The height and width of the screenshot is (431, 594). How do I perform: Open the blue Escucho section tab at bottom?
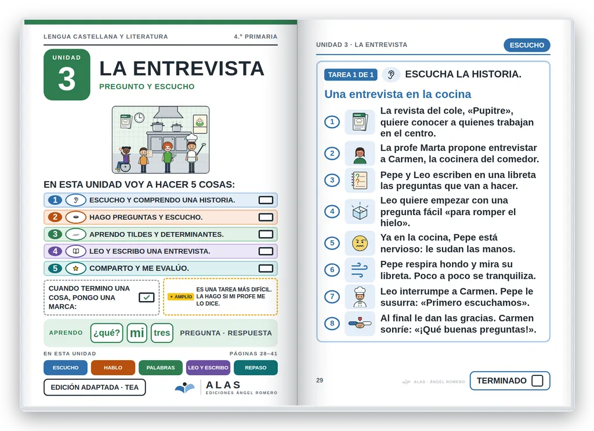pos(66,367)
